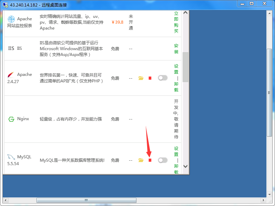This screenshot has height=206, width=275.
Task: Click the red pause icon for Apache
Action: (x=150, y=78)
